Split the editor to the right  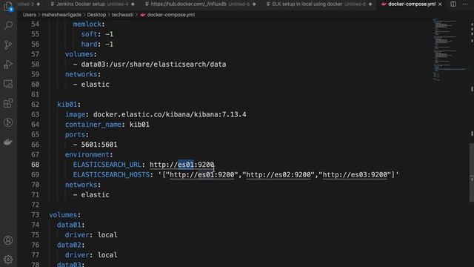[x=453, y=4]
